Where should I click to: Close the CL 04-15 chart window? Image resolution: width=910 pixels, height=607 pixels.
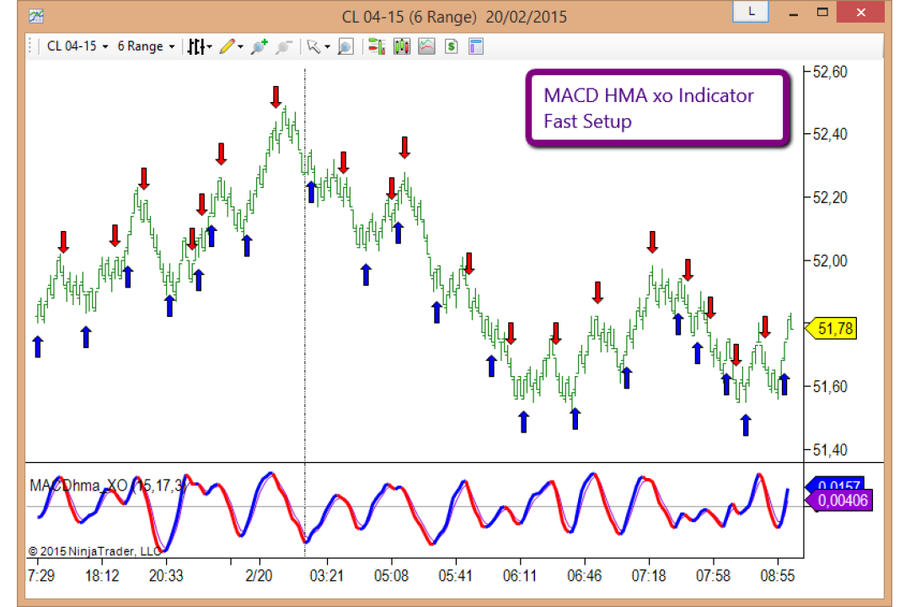pos(860,12)
